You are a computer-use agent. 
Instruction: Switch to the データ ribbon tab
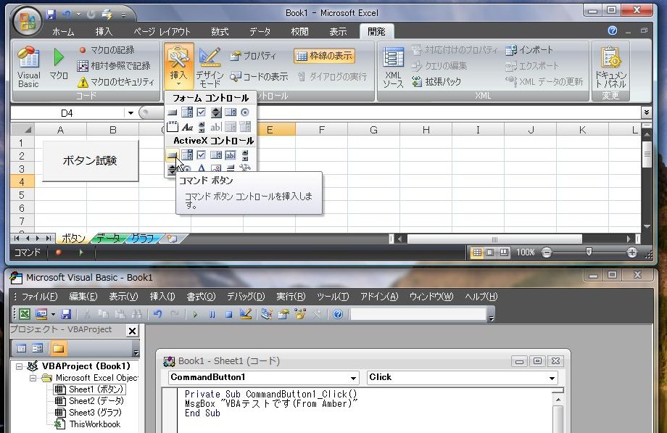coord(260,31)
